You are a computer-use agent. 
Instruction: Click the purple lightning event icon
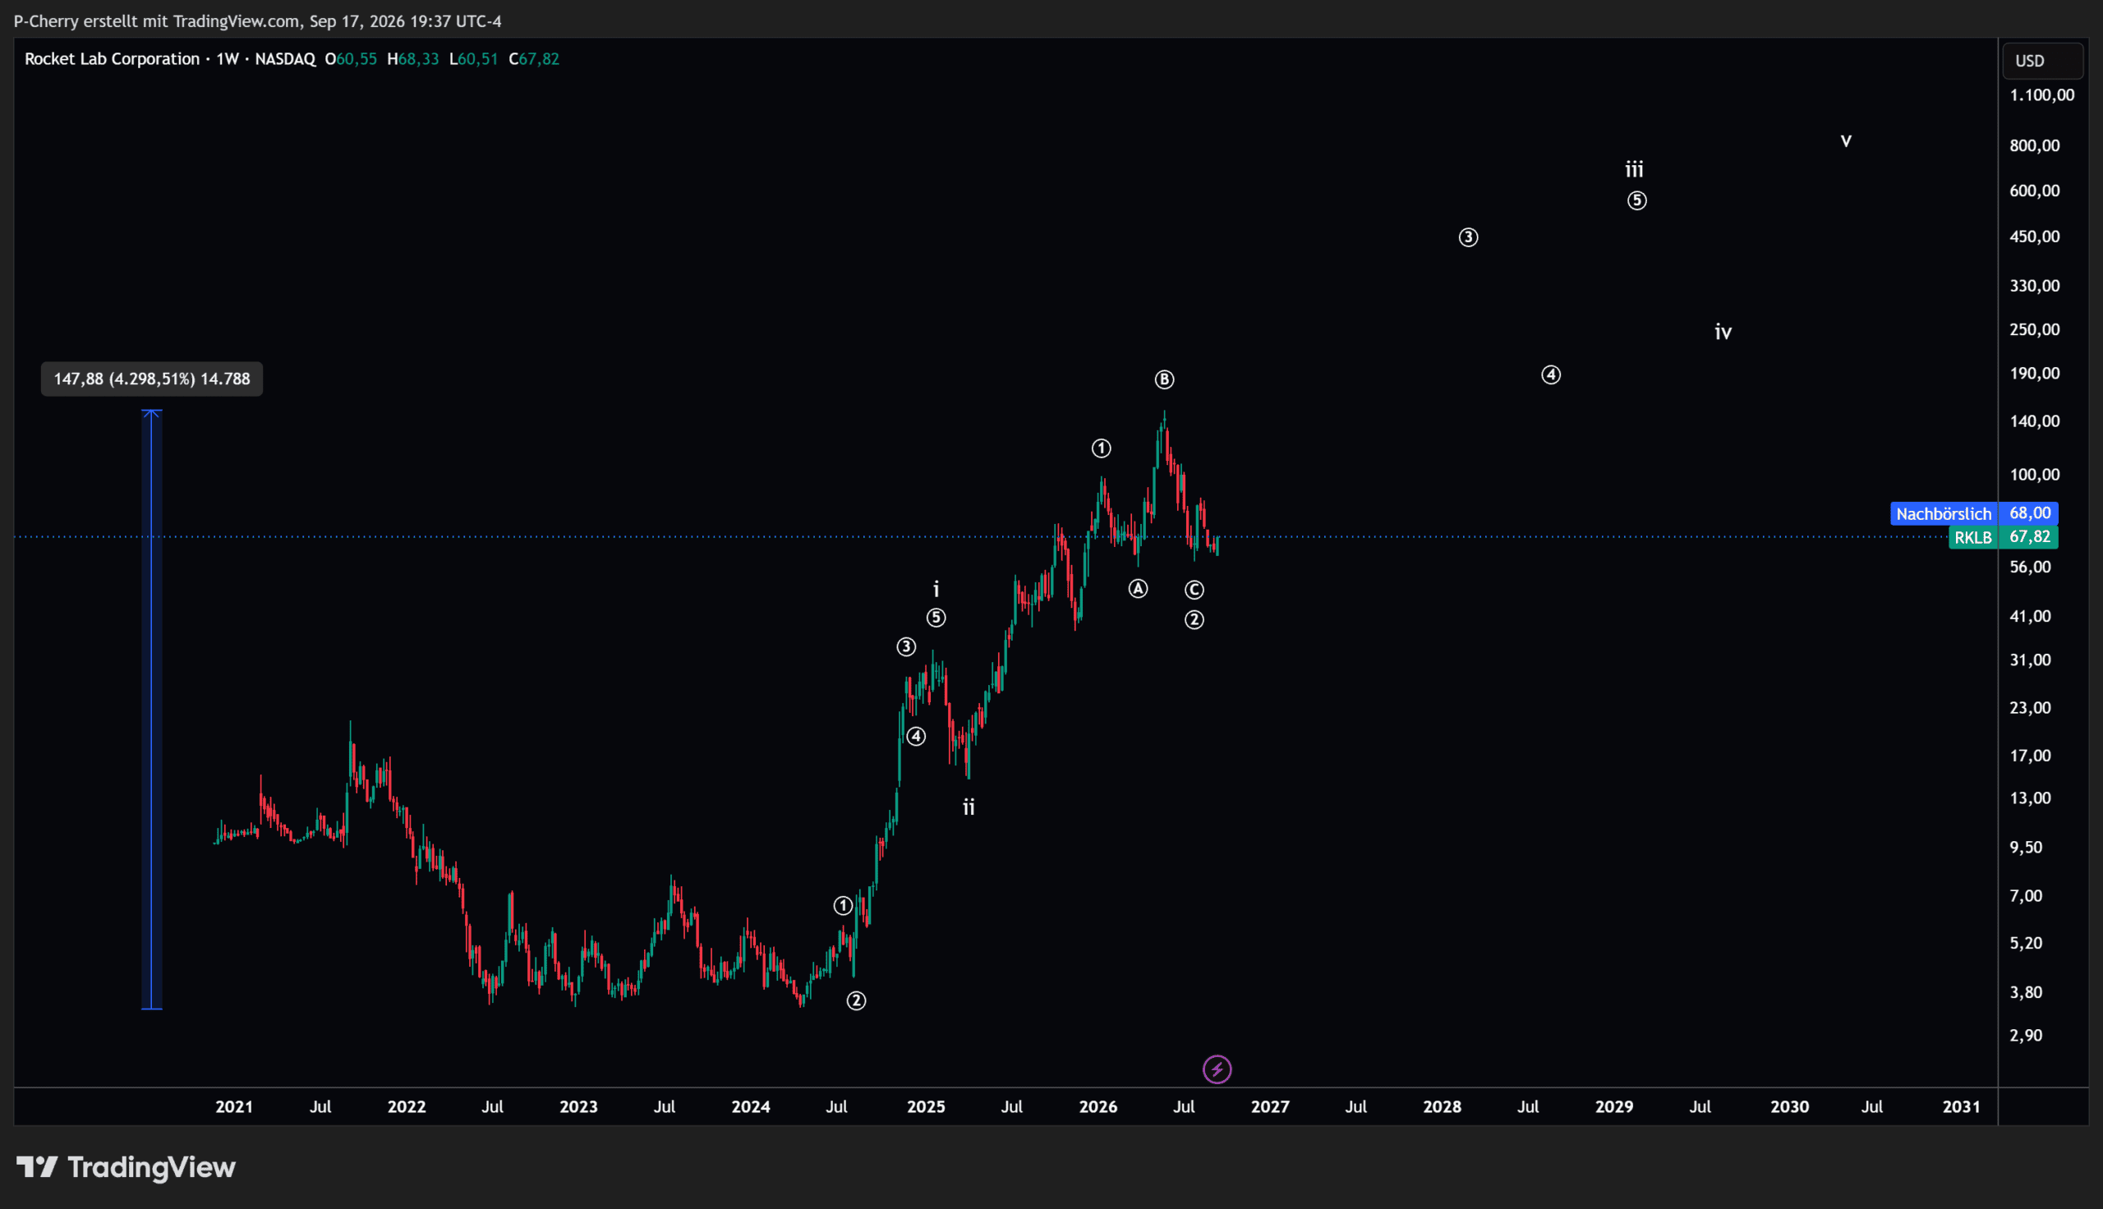1217,1069
